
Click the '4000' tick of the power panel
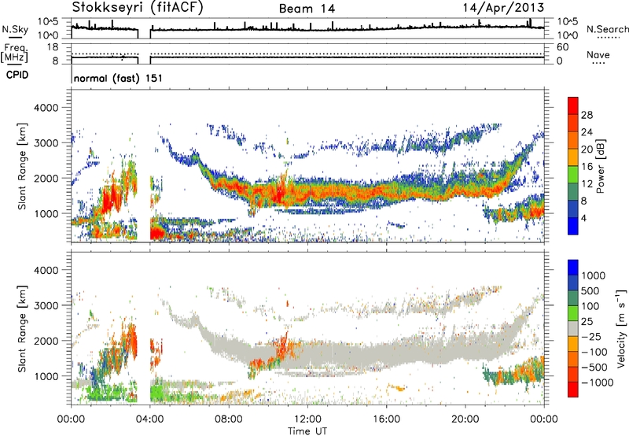point(46,108)
